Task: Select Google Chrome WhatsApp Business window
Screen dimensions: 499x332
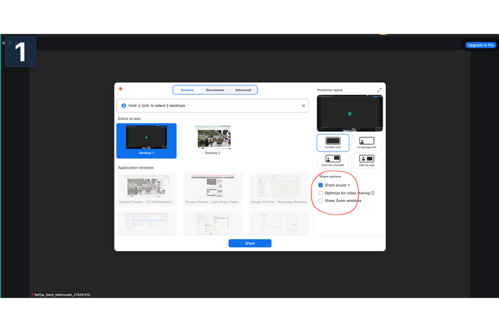Action: pos(279,189)
